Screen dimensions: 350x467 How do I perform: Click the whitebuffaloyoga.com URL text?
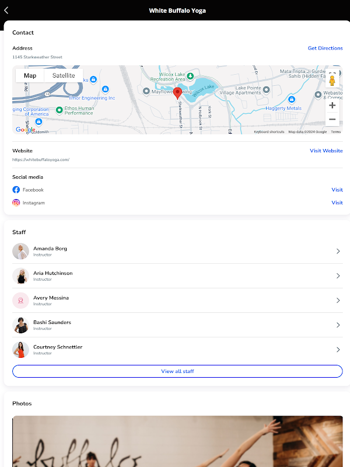tap(41, 159)
